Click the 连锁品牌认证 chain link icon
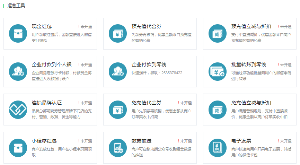 pyautogui.click(x=18, y=110)
